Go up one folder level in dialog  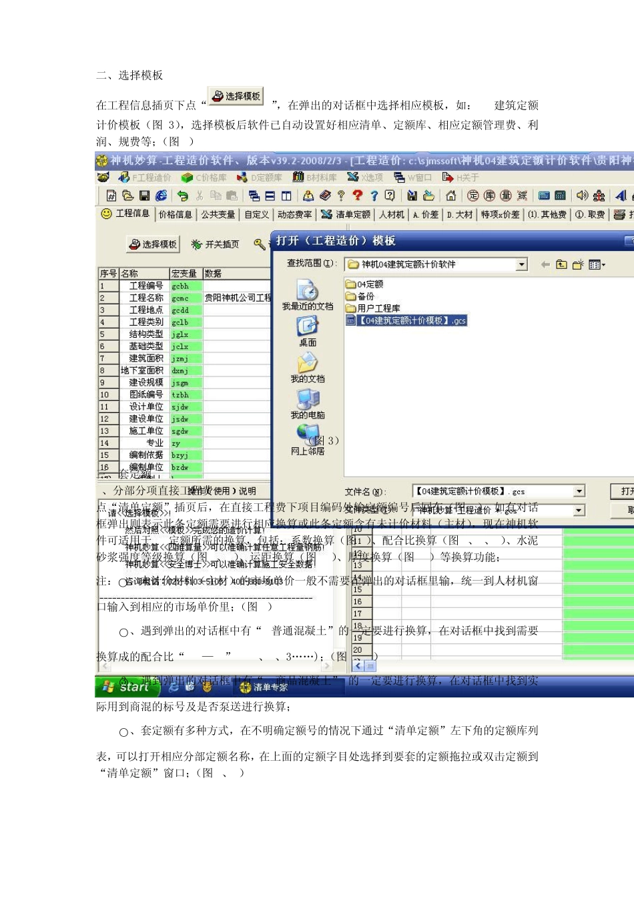(561, 265)
